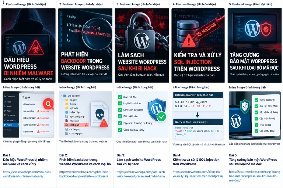Image resolution: width=283 pixels, height=188 pixels.
Task: Click the Plugins item in WordPress sidebar
Action: click(x=11, y=125)
